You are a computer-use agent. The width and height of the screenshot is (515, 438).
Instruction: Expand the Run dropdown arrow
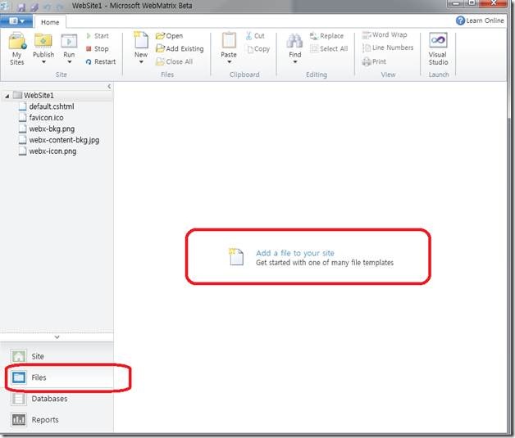(x=70, y=62)
